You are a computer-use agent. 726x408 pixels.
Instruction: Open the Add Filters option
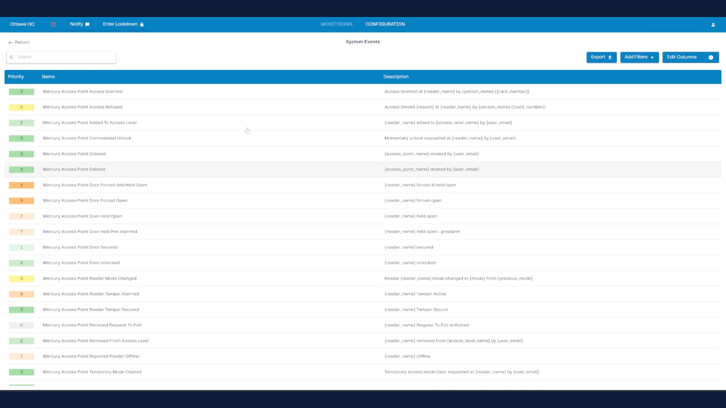click(x=639, y=57)
